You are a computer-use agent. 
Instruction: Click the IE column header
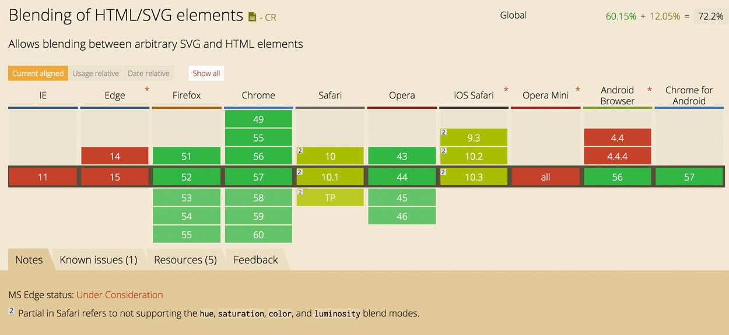tap(43, 96)
